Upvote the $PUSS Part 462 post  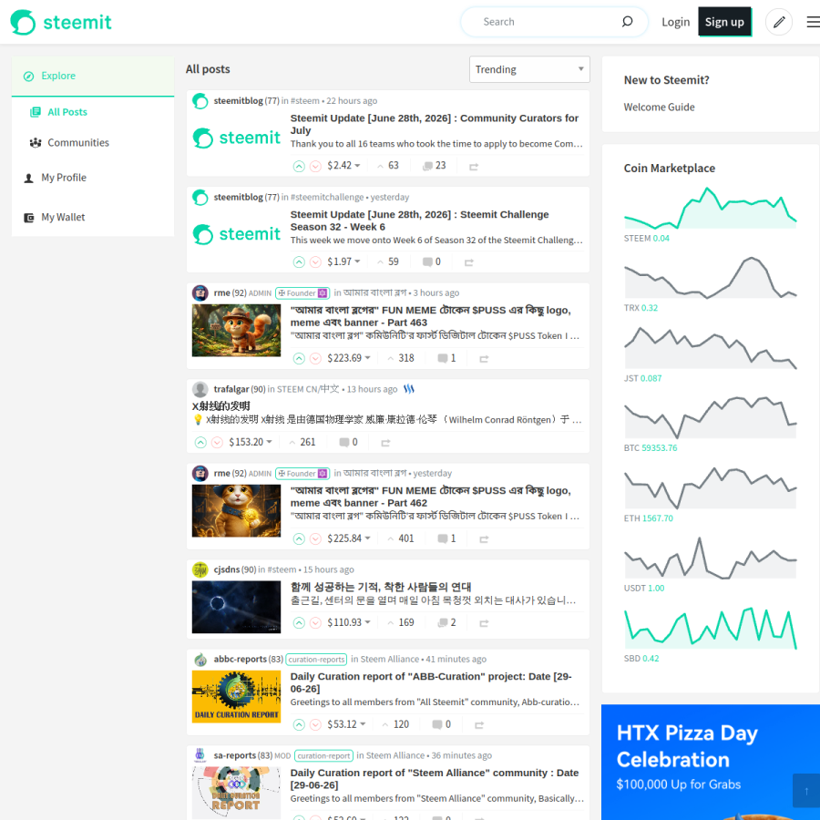(299, 538)
